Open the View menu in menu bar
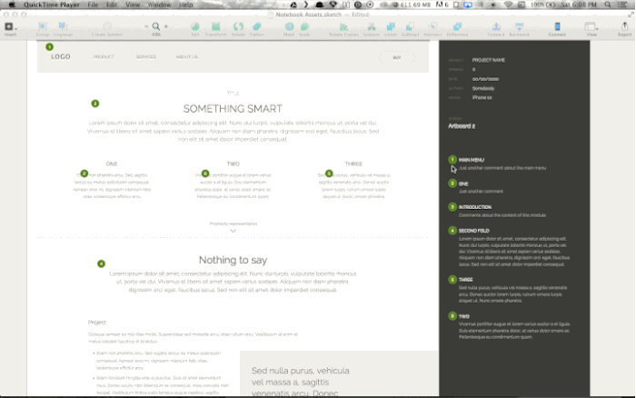Screen dimensions: 636x398 click(133, 5)
